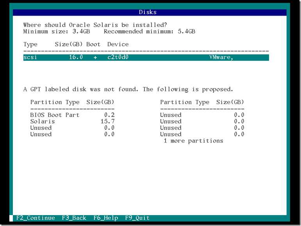301x226 pixels.
Task: Click the Disks title bar
Action: [150, 12]
